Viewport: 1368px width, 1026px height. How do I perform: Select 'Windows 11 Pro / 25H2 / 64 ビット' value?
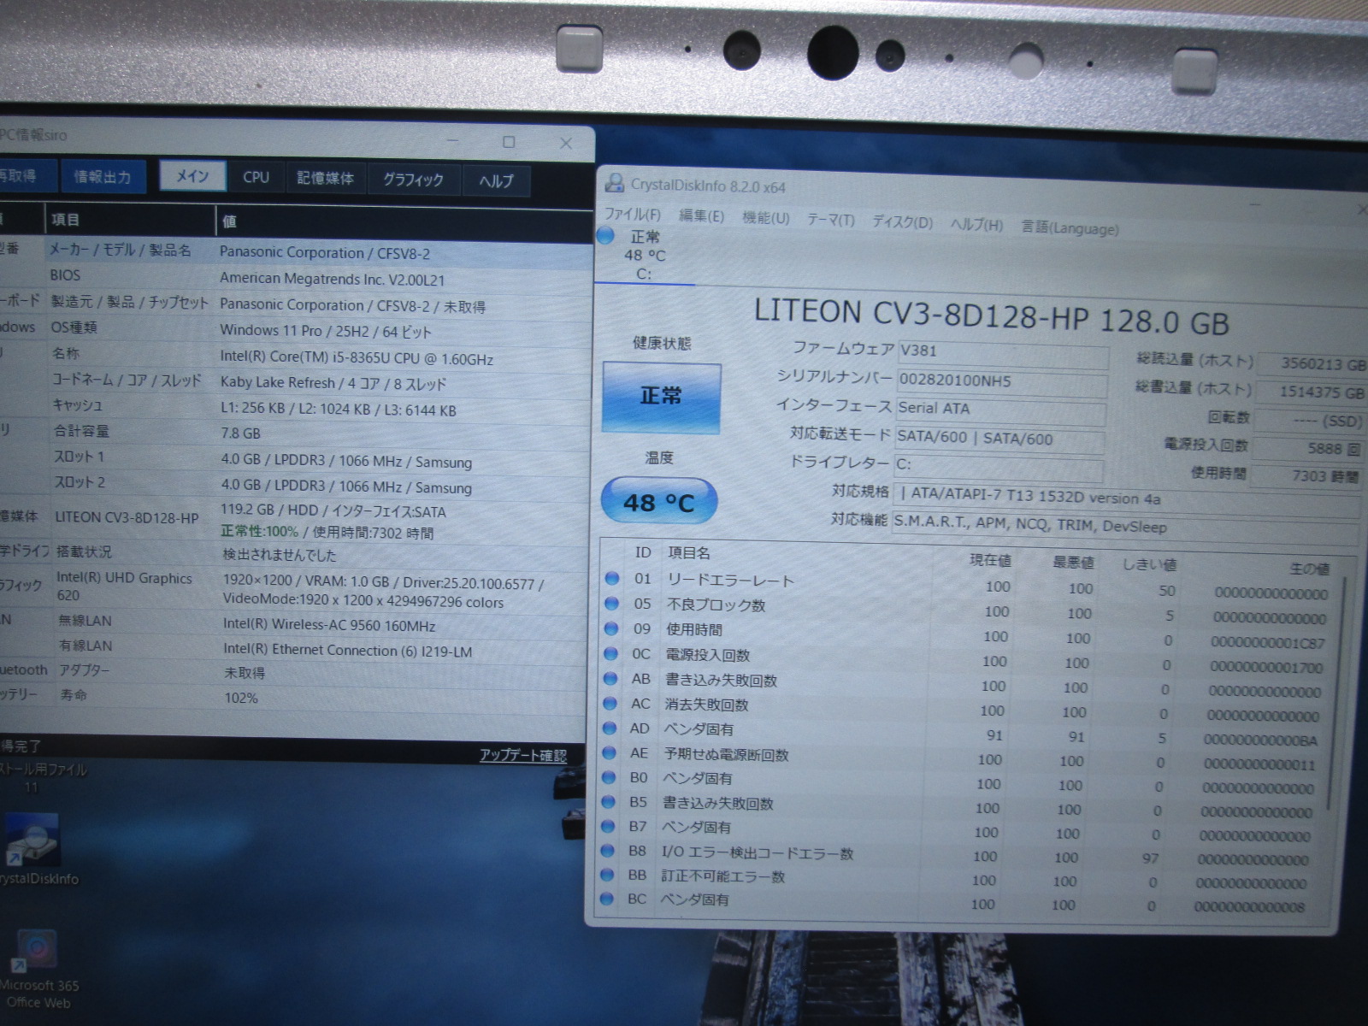(x=326, y=331)
